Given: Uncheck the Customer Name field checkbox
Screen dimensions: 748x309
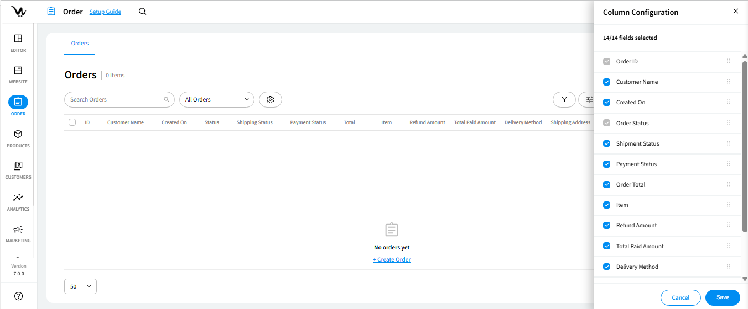Looking at the screenshot, I should point(607,82).
